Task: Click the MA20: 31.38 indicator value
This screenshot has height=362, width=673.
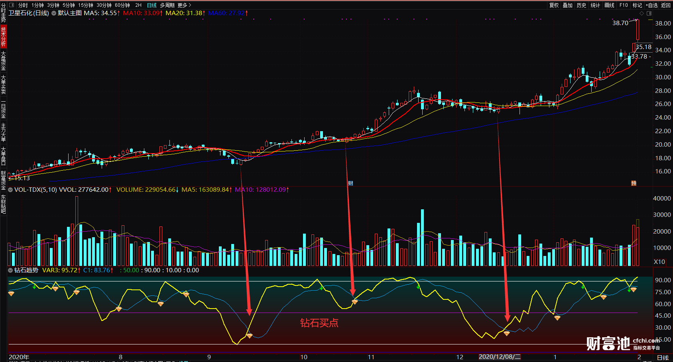Action: coord(185,13)
